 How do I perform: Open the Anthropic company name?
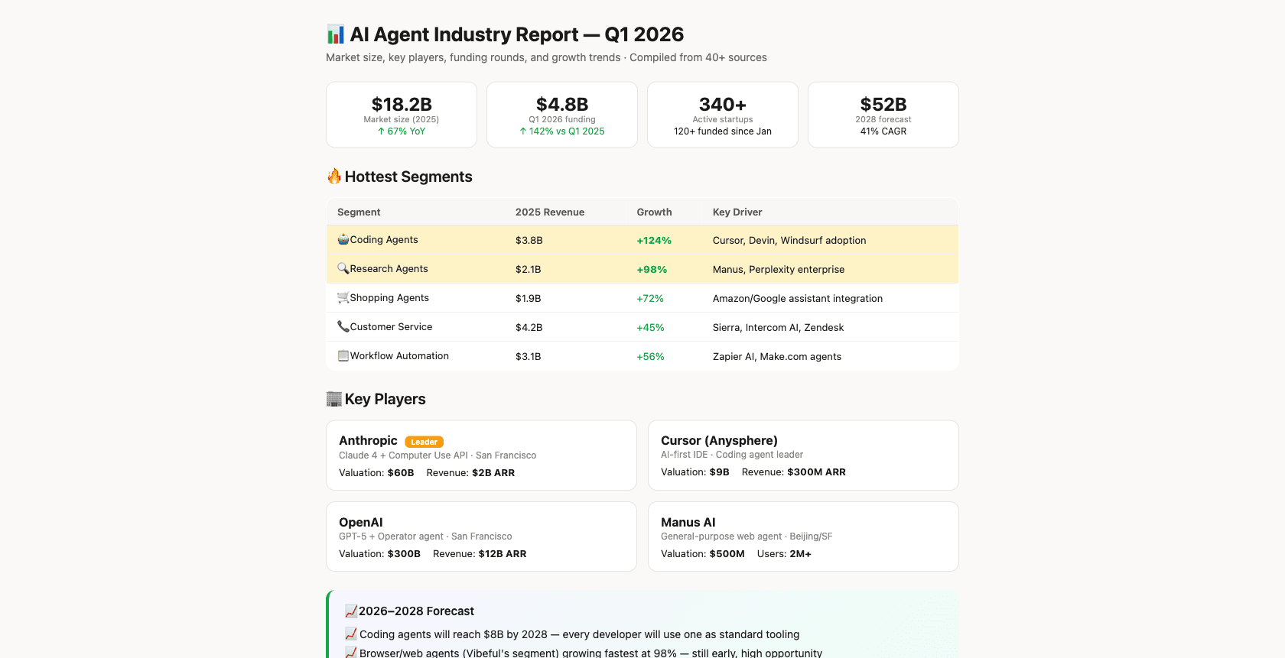click(x=368, y=441)
